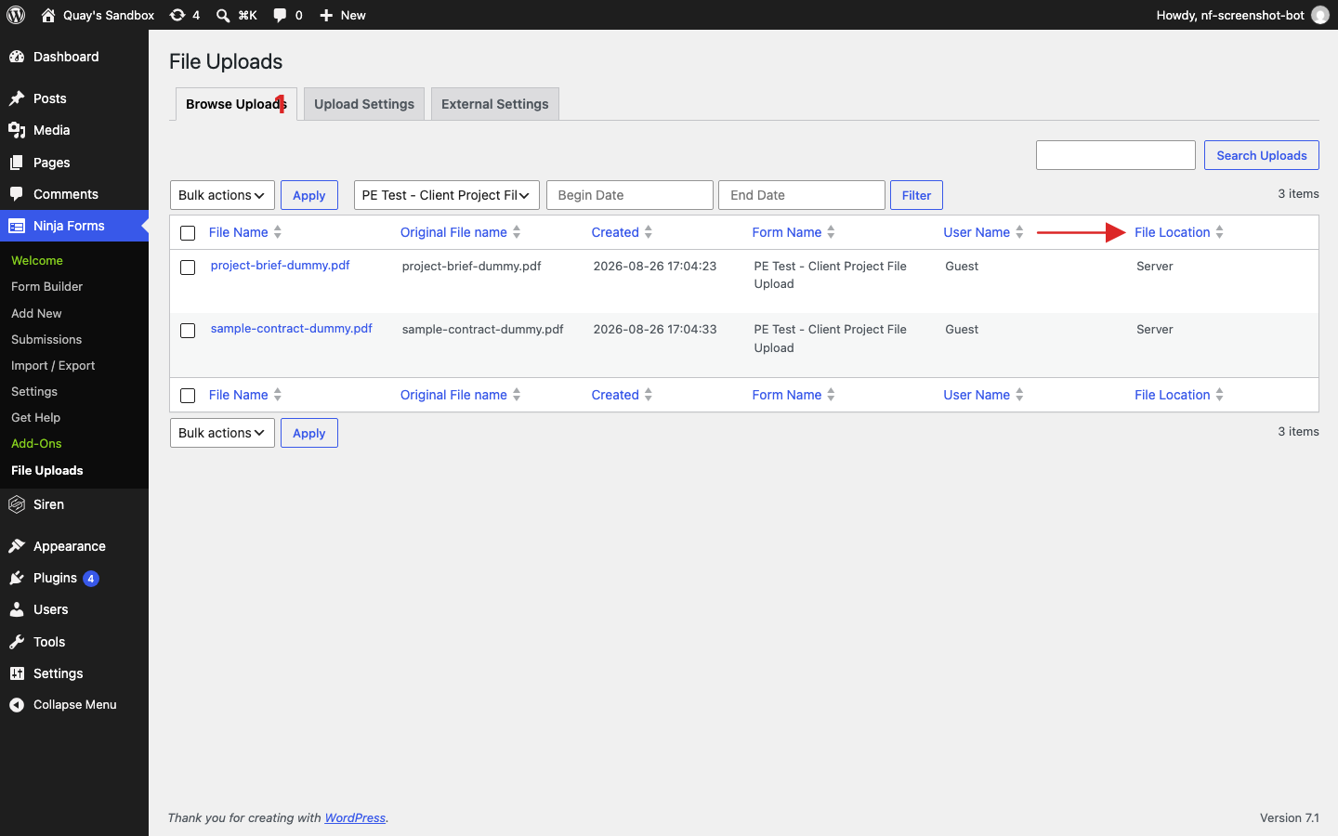Click the Settings sliders icon in sidebar
Image resolution: width=1338 pixels, height=836 pixels.
pos(17,673)
